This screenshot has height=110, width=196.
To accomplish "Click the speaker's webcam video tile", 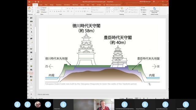I will pos(104,105).
